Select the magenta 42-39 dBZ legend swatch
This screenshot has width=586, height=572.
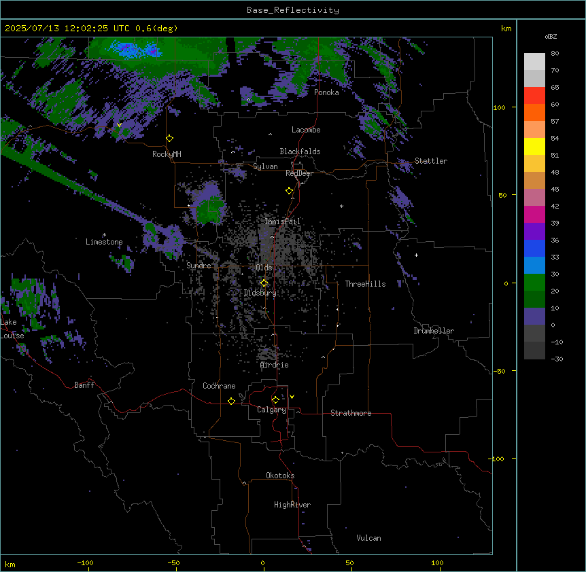[x=534, y=214]
